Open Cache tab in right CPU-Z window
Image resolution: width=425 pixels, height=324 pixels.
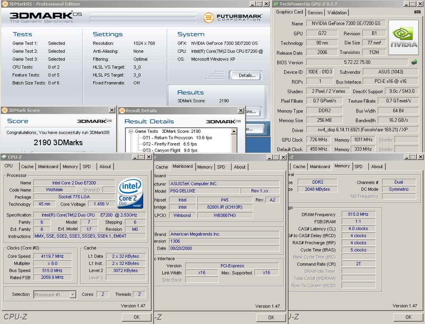point(299,167)
